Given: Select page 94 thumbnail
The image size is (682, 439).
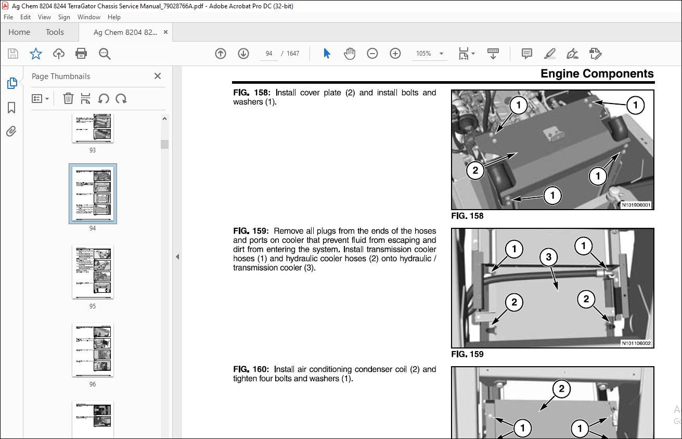Looking at the screenshot, I should [93, 193].
